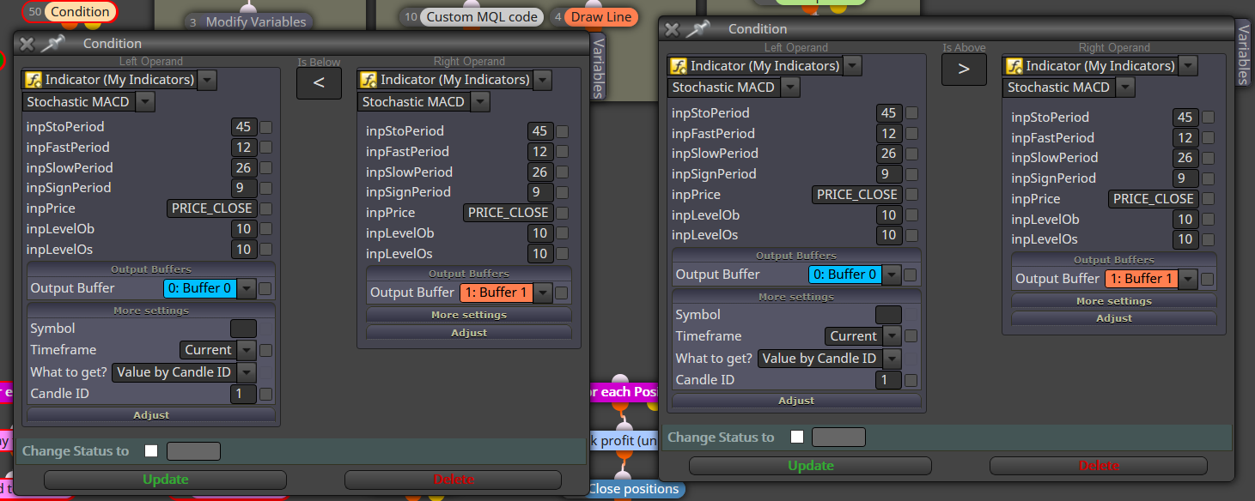Click indicator icon in right dialog's Right Operand
The width and height of the screenshot is (1255, 501).
point(1014,66)
